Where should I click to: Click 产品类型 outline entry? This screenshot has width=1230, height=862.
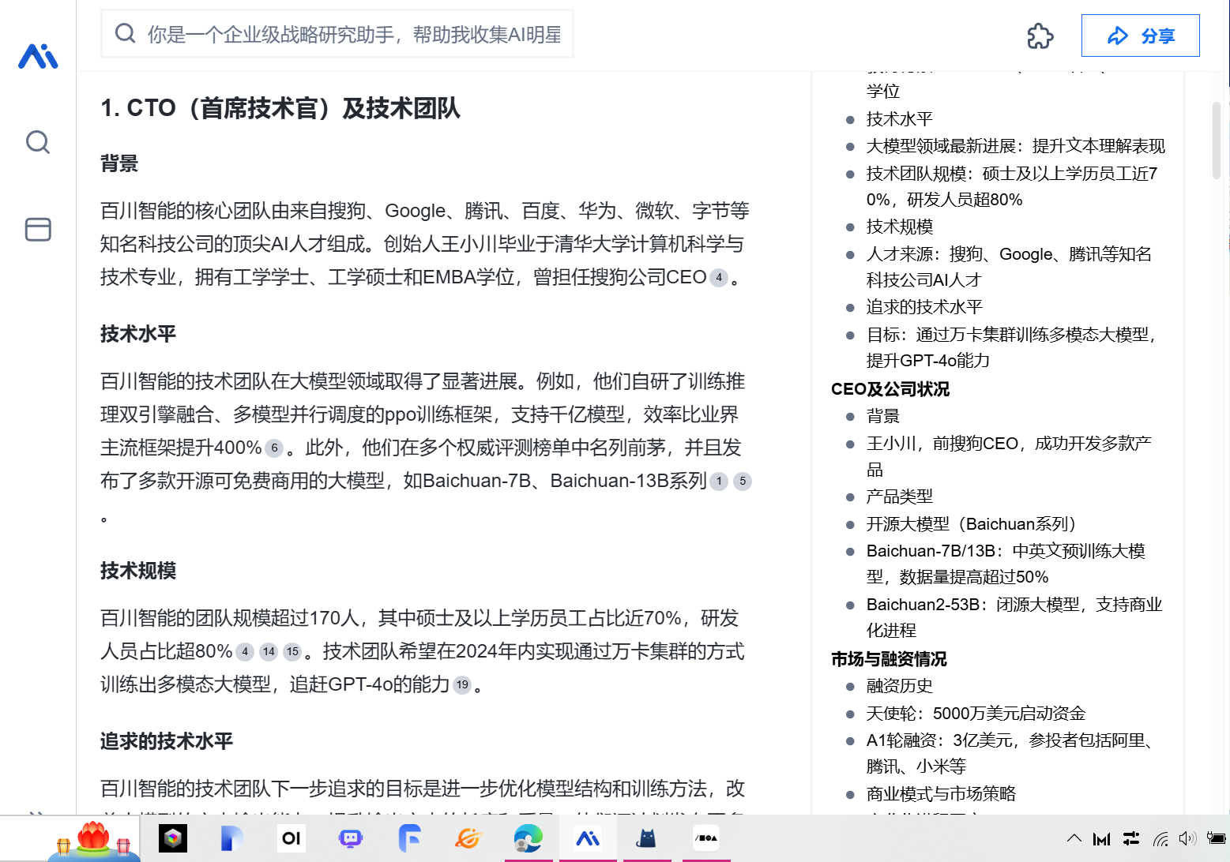point(899,497)
